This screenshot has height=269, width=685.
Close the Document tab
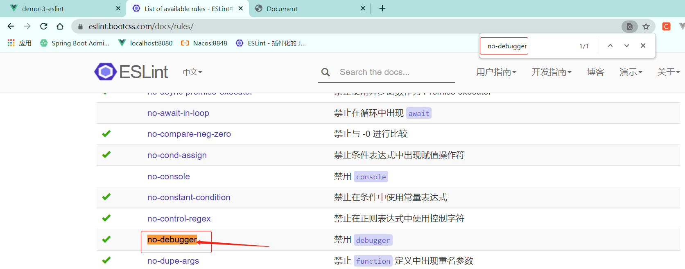[x=363, y=8]
